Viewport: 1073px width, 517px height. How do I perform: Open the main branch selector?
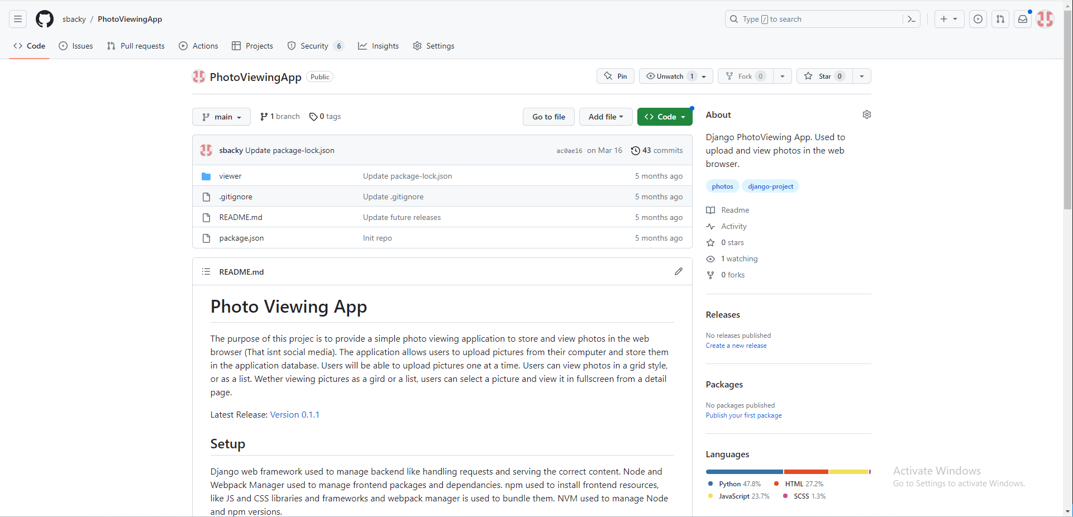tap(221, 117)
